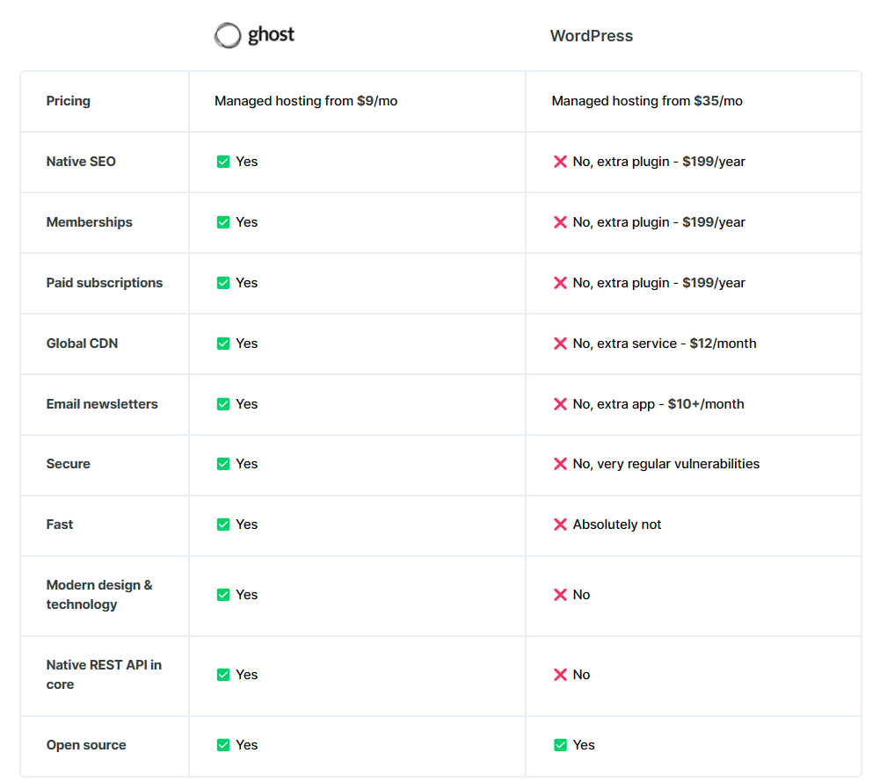Click red X next to extra service text
This screenshot has width=880, height=782.
point(560,344)
